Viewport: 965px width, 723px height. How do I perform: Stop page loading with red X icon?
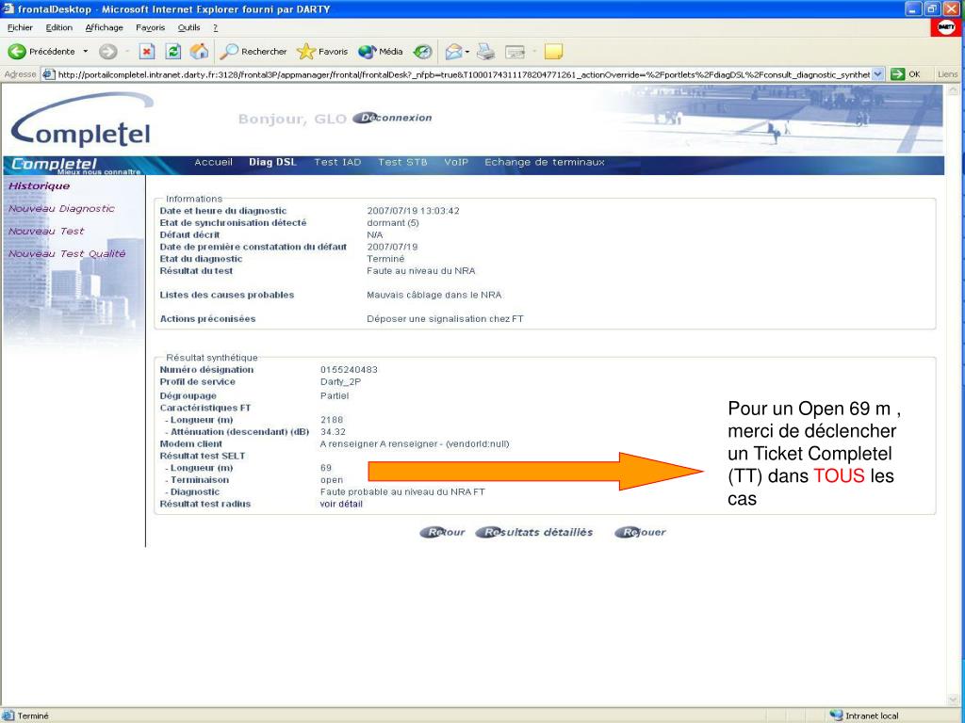(146, 52)
